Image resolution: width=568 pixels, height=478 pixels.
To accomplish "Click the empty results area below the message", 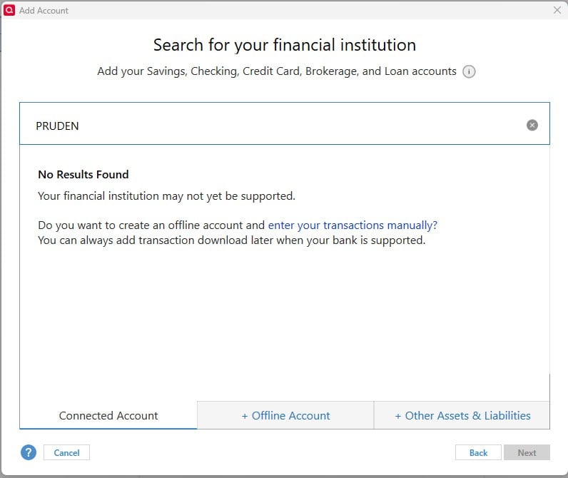I will 285,322.
